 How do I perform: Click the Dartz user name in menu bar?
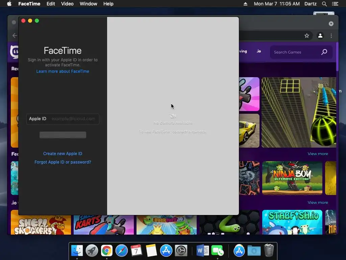click(x=310, y=4)
